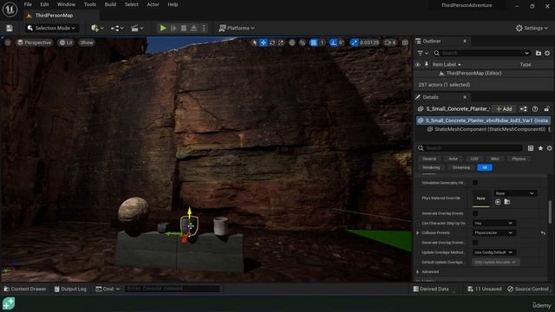Open the Blueprints toolbar menu
Image resolution: width=555 pixels, height=312 pixels.
117,29
